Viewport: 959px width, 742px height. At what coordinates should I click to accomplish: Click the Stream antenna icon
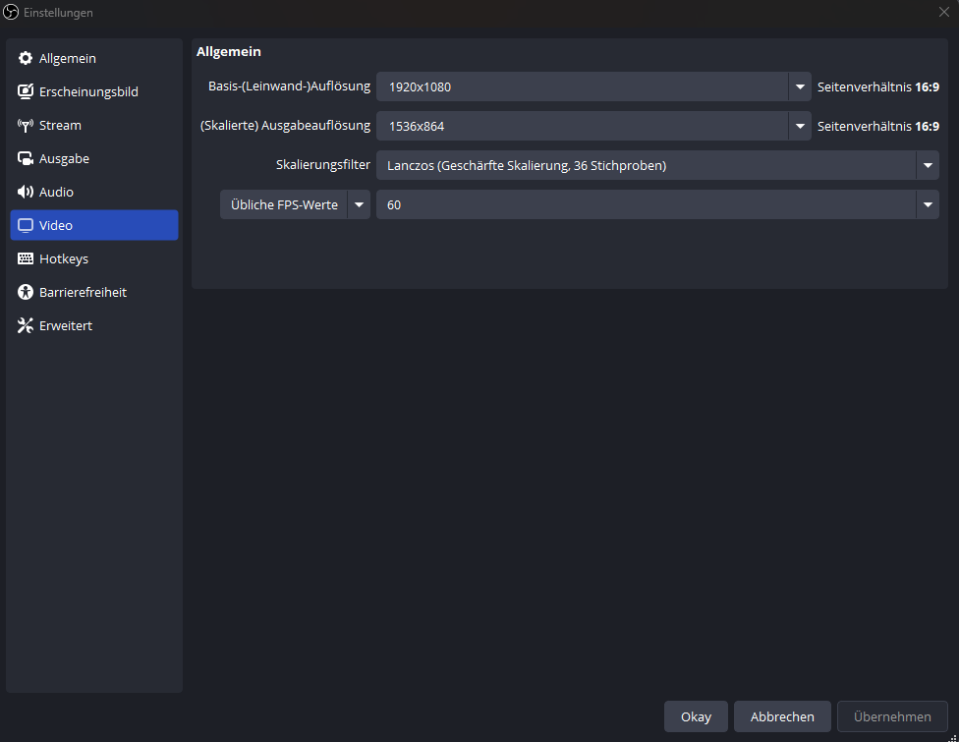coord(26,126)
